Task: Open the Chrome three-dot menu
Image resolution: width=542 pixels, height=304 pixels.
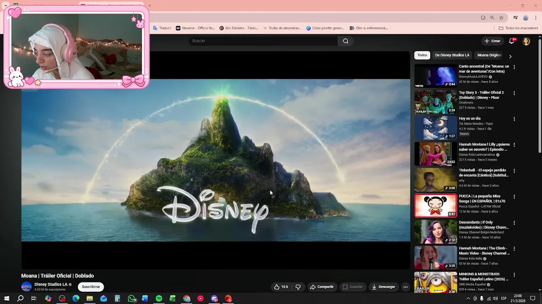Action: [536, 18]
